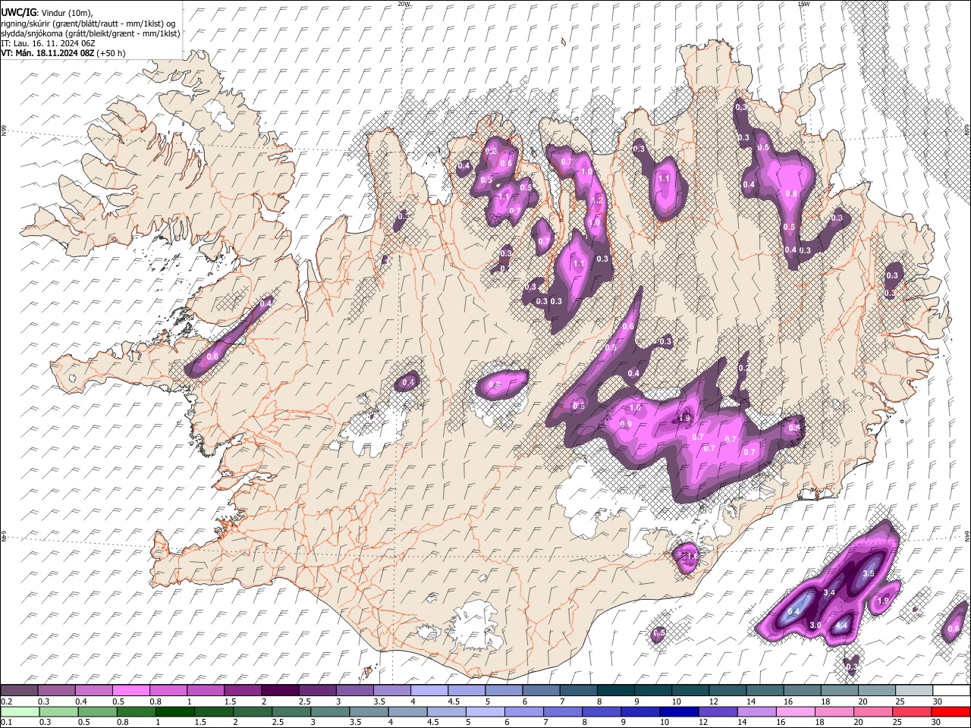Click the '30' label in the lower legend row

click(938, 722)
